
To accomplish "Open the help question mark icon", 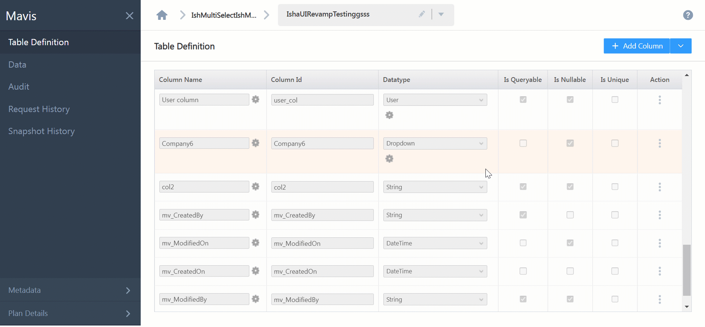I will click(x=688, y=15).
